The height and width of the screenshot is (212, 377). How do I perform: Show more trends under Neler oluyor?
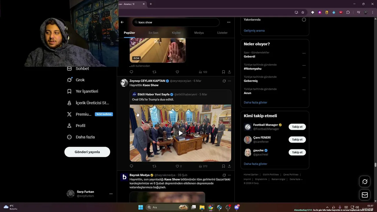pyautogui.click(x=256, y=102)
